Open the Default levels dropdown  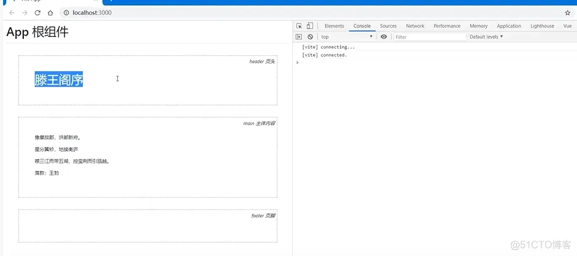(x=486, y=37)
